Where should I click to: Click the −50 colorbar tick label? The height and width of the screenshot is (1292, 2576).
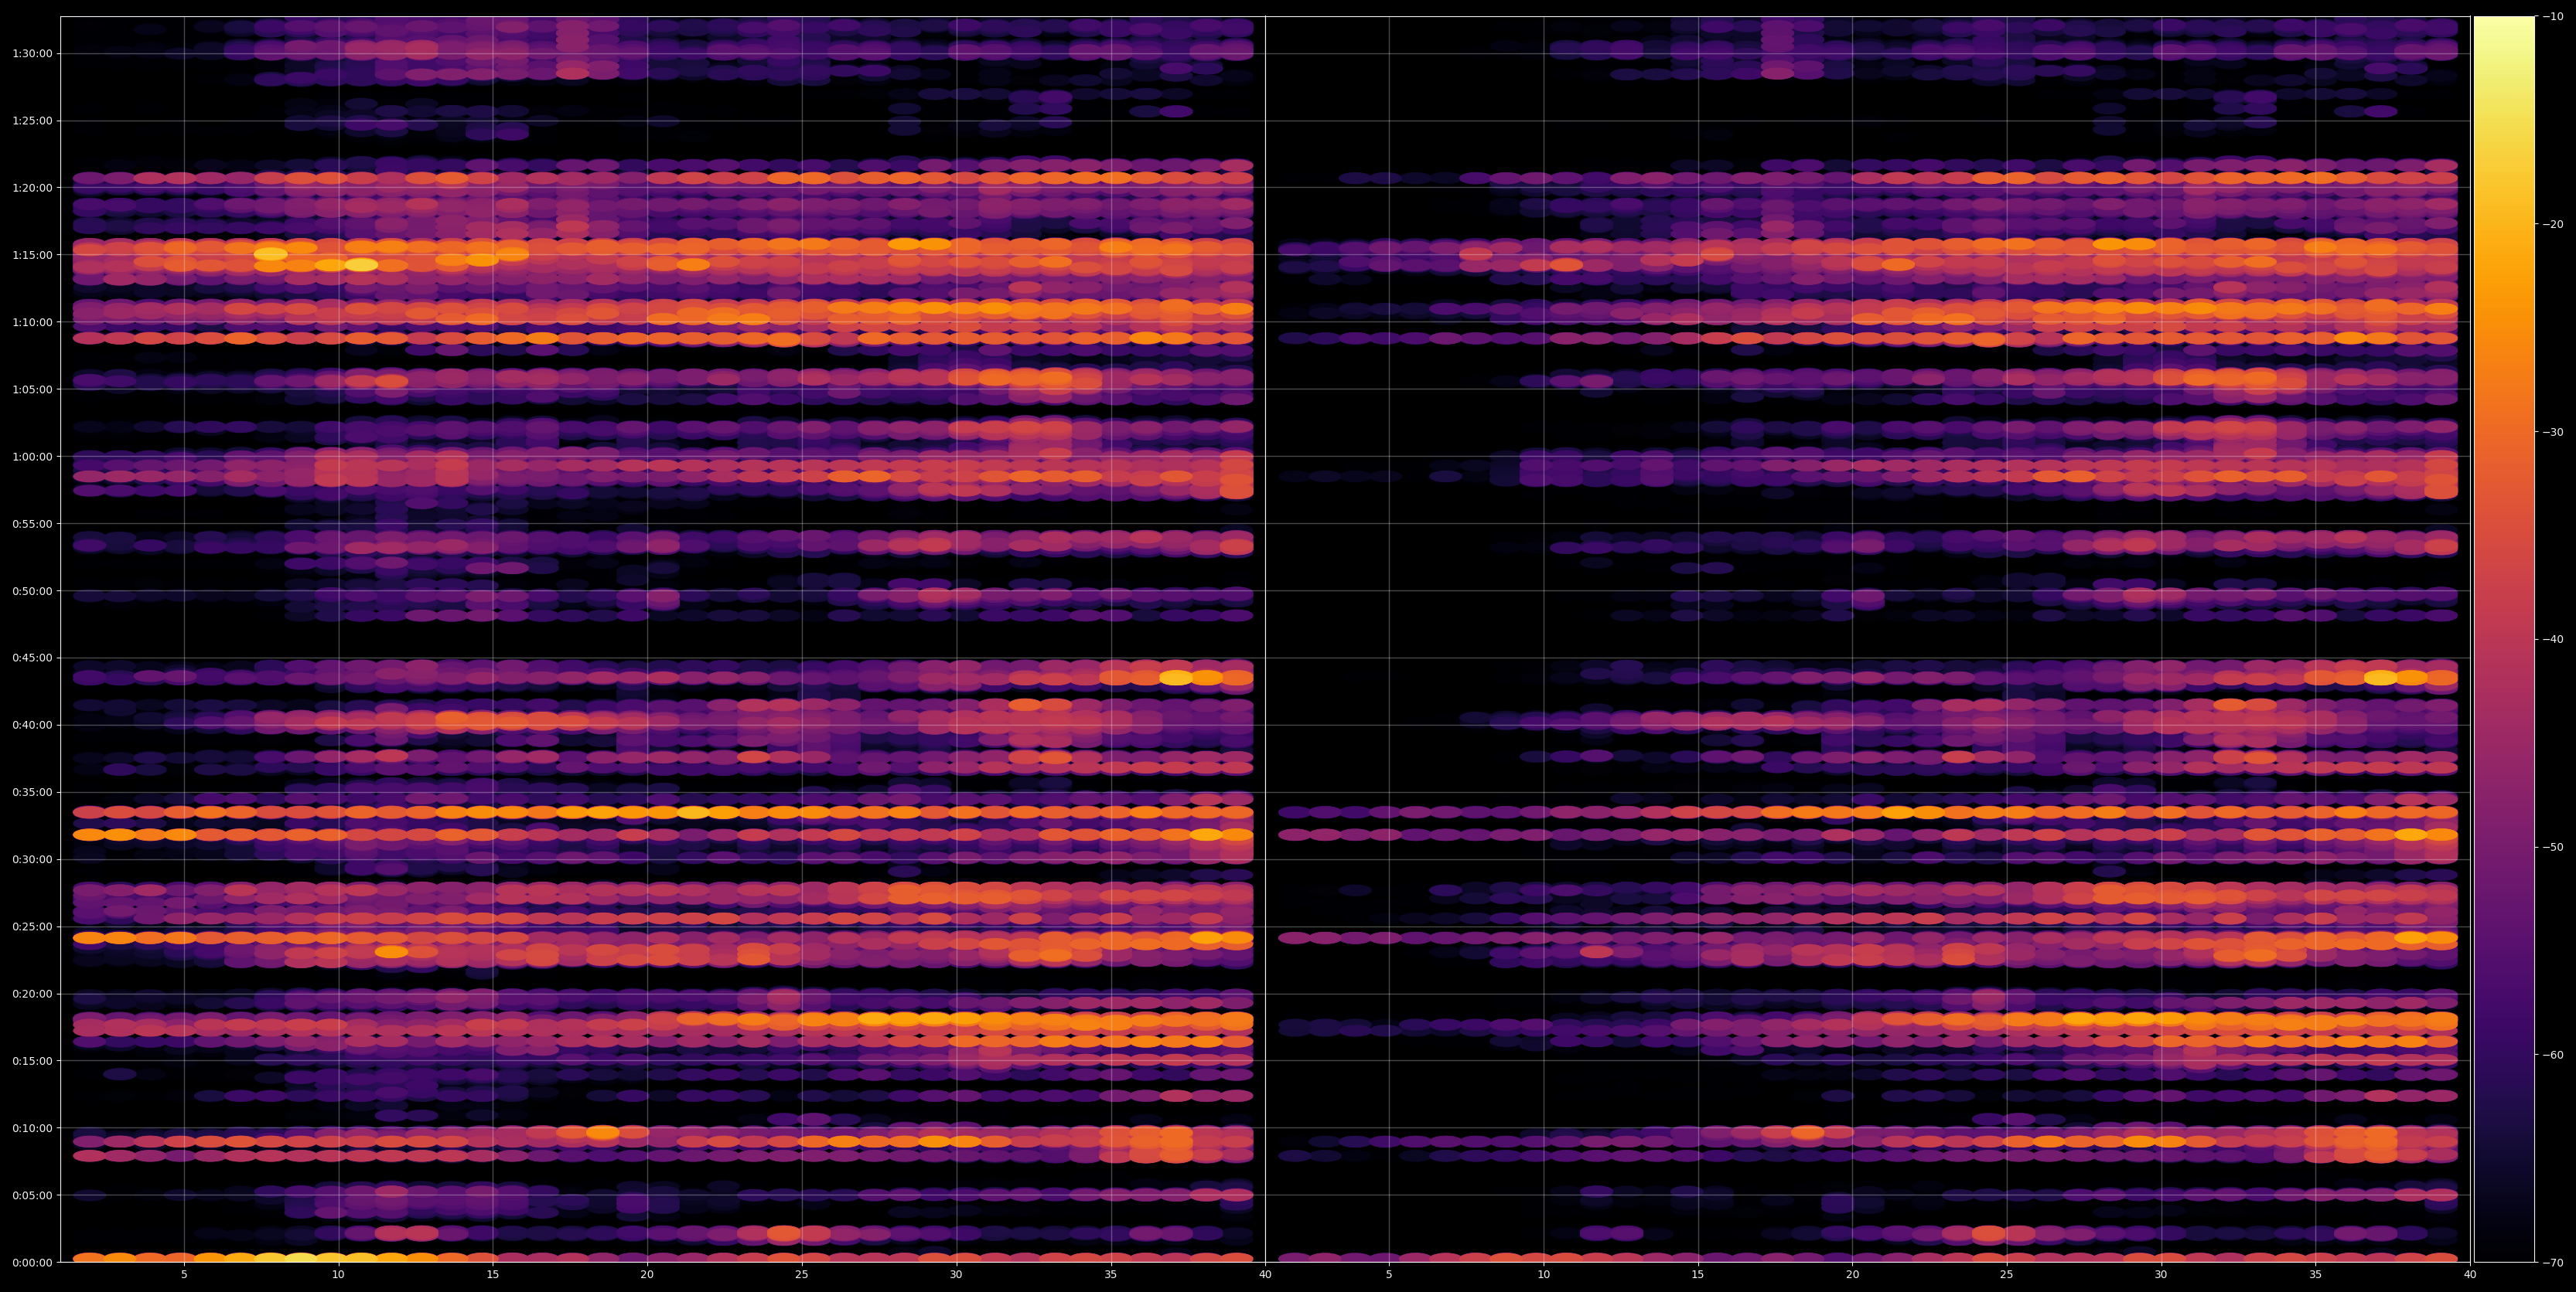pyautogui.click(x=2553, y=848)
